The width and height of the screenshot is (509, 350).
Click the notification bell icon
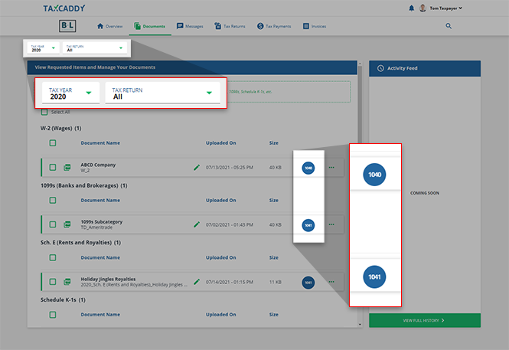click(411, 8)
